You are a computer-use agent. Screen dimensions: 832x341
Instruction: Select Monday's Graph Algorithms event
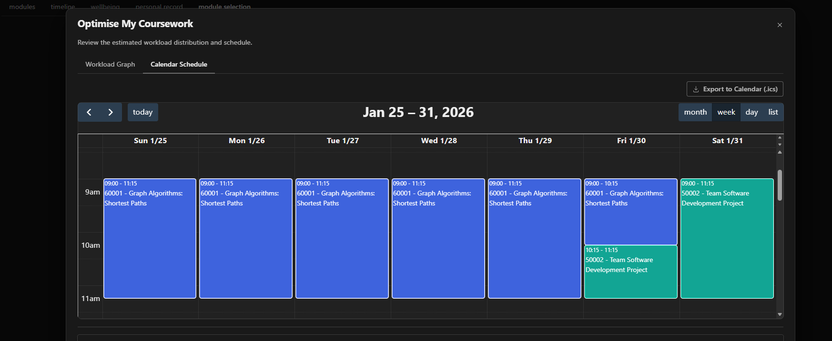tap(245, 238)
